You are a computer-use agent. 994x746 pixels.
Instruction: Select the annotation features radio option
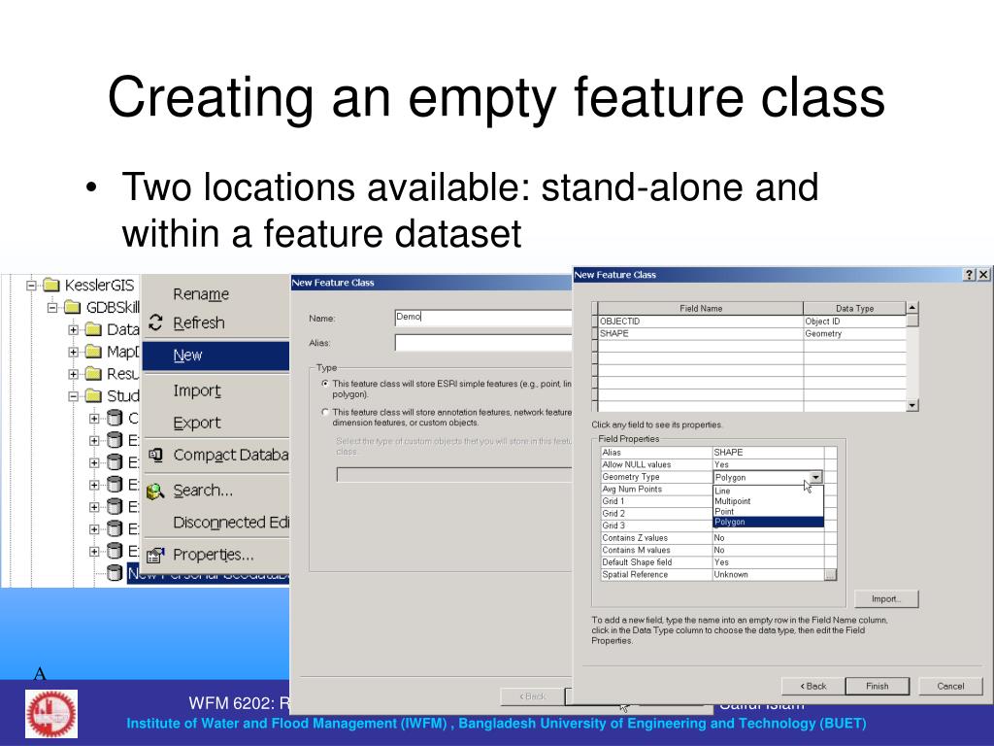[325, 412]
